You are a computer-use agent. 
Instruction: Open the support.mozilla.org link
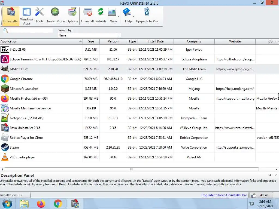[x=235, y=98]
